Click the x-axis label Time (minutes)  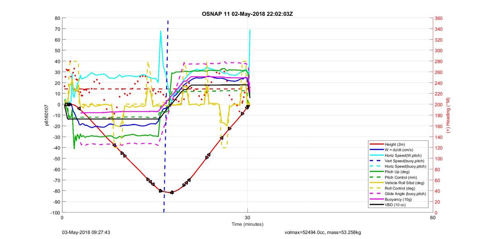tap(247, 224)
